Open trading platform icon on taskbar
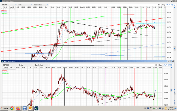The height and width of the screenshot is (111, 177). [36, 108]
